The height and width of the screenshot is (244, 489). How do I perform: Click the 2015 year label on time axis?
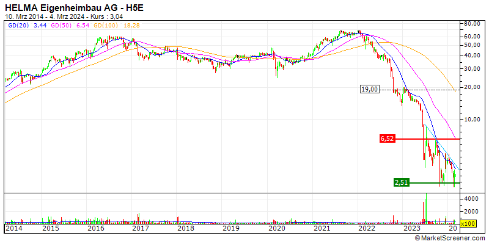click(x=51, y=229)
